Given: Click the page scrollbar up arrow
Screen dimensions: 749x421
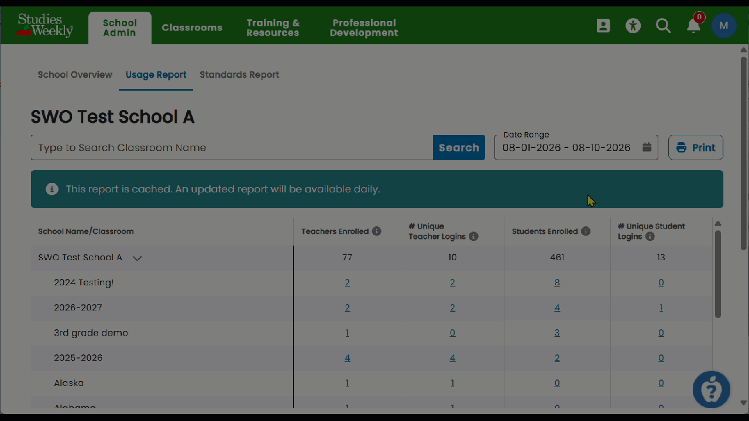Looking at the screenshot, I should click(744, 50).
